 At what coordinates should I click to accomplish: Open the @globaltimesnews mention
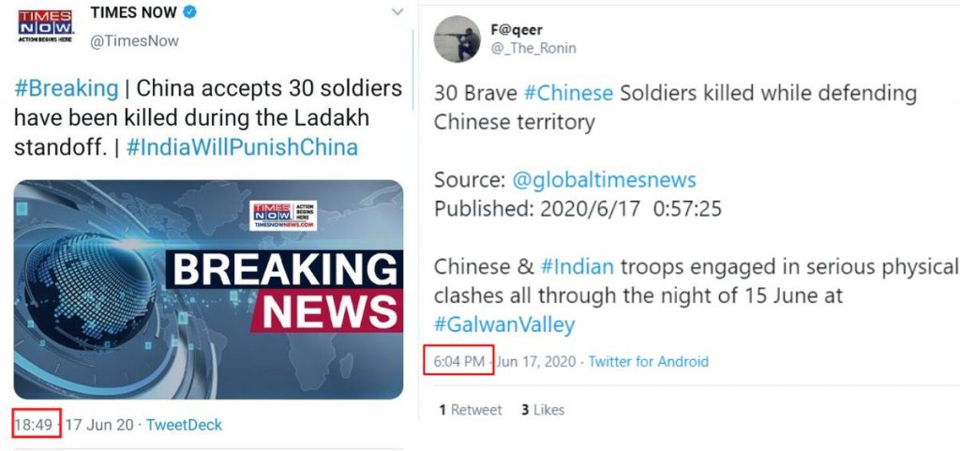[604, 180]
